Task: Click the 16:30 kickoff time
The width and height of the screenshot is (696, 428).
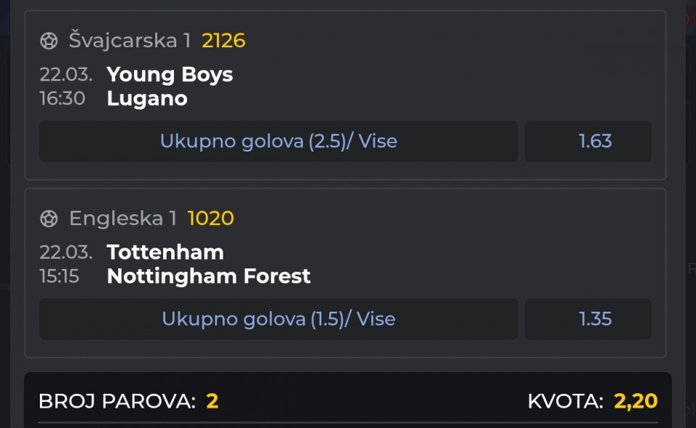Action: (x=62, y=98)
